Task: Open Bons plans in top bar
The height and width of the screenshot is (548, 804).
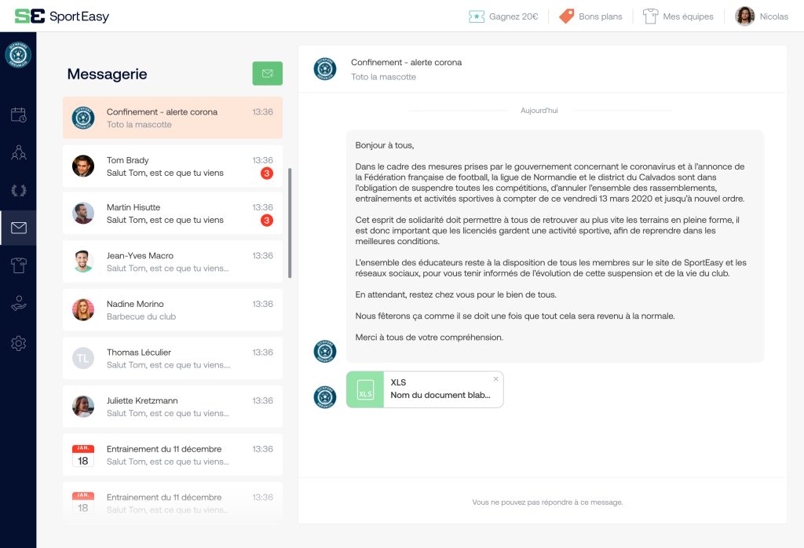Action: click(x=590, y=16)
